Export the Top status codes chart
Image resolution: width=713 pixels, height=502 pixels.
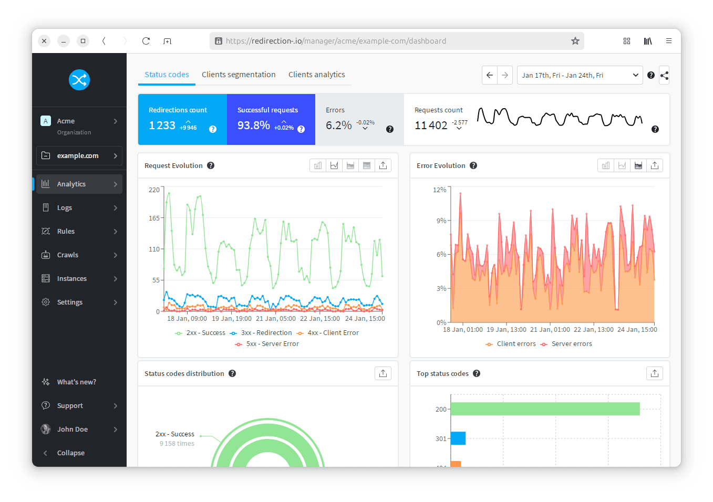pyautogui.click(x=655, y=373)
